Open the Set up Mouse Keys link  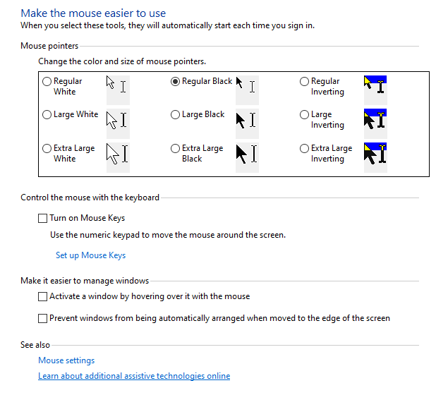pyautogui.click(x=90, y=255)
